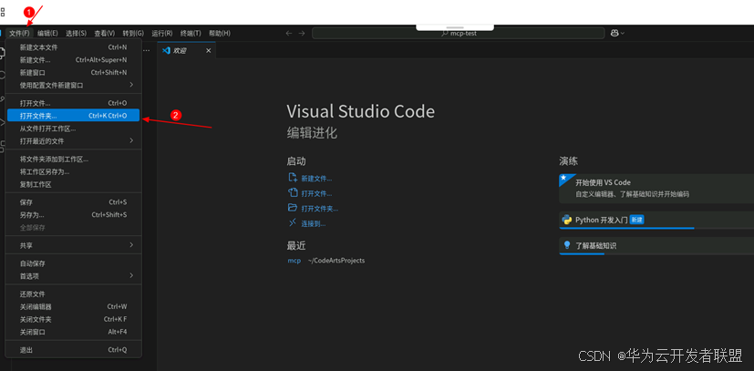The width and height of the screenshot is (754, 371).
Task: Open recent project mcp
Action: tap(294, 261)
